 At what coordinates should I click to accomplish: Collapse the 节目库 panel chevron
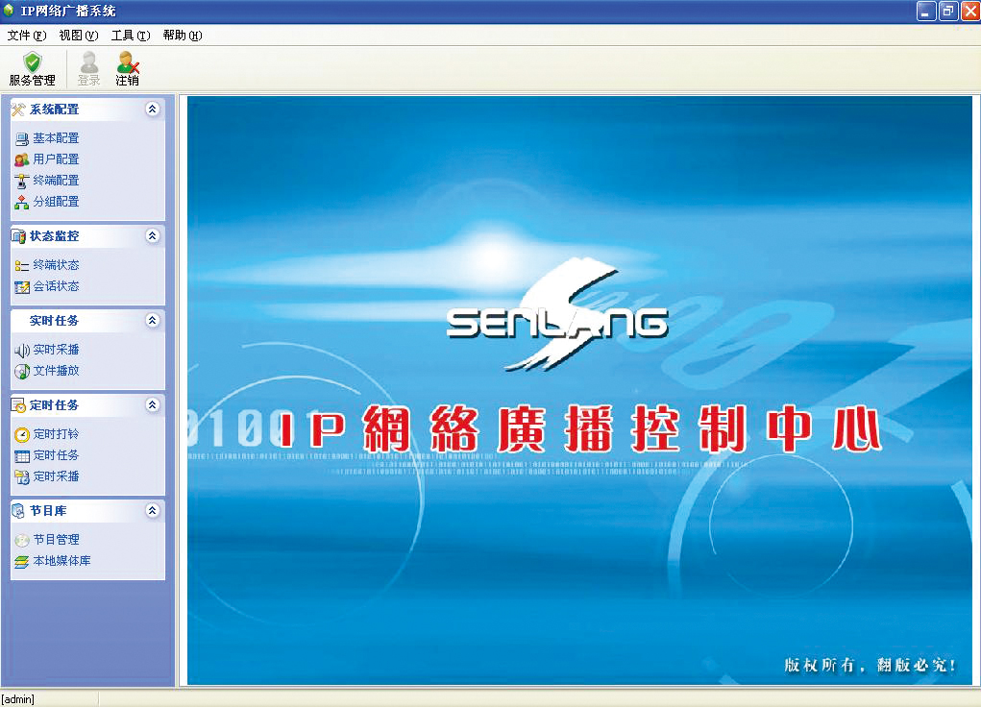click(152, 510)
